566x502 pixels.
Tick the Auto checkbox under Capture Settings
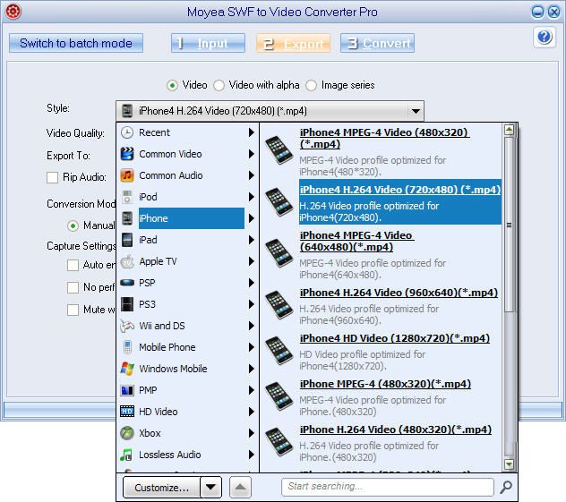coord(73,265)
